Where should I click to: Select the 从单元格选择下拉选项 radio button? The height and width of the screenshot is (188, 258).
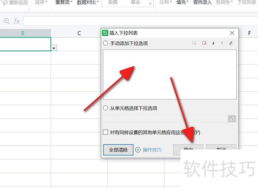(x=105, y=108)
